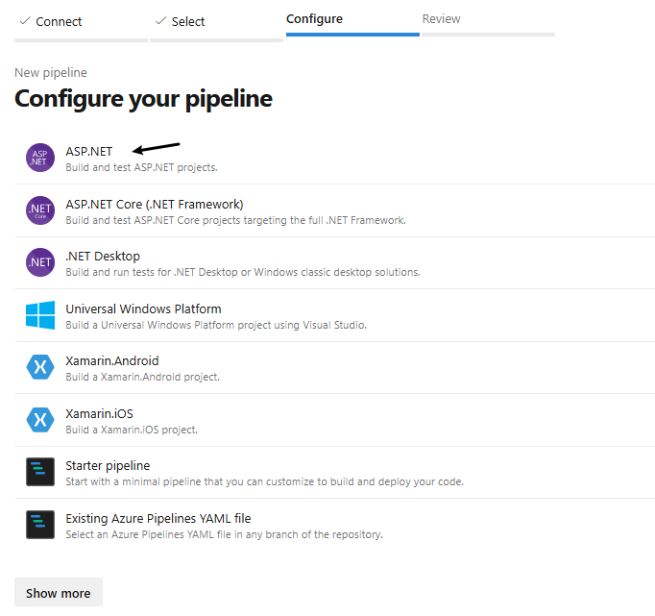Click the ASP.NET Core .NET Framework icon
Viewport: 655px width, 616px height.
(40, 210)
